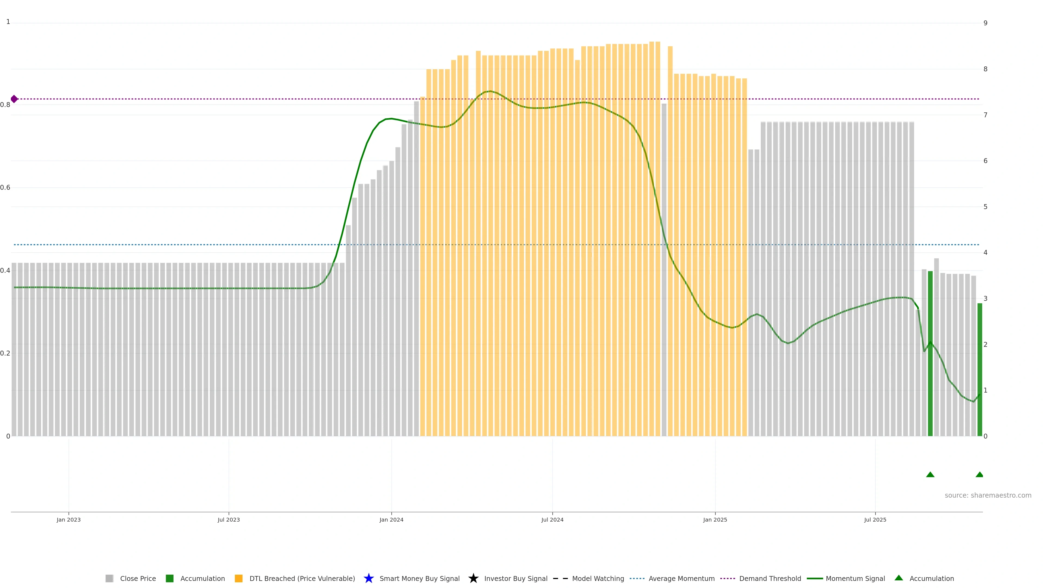The image size is (1045, 588).
Task: Click the gray Close Price legend swatch
Action: click(109, 578)
